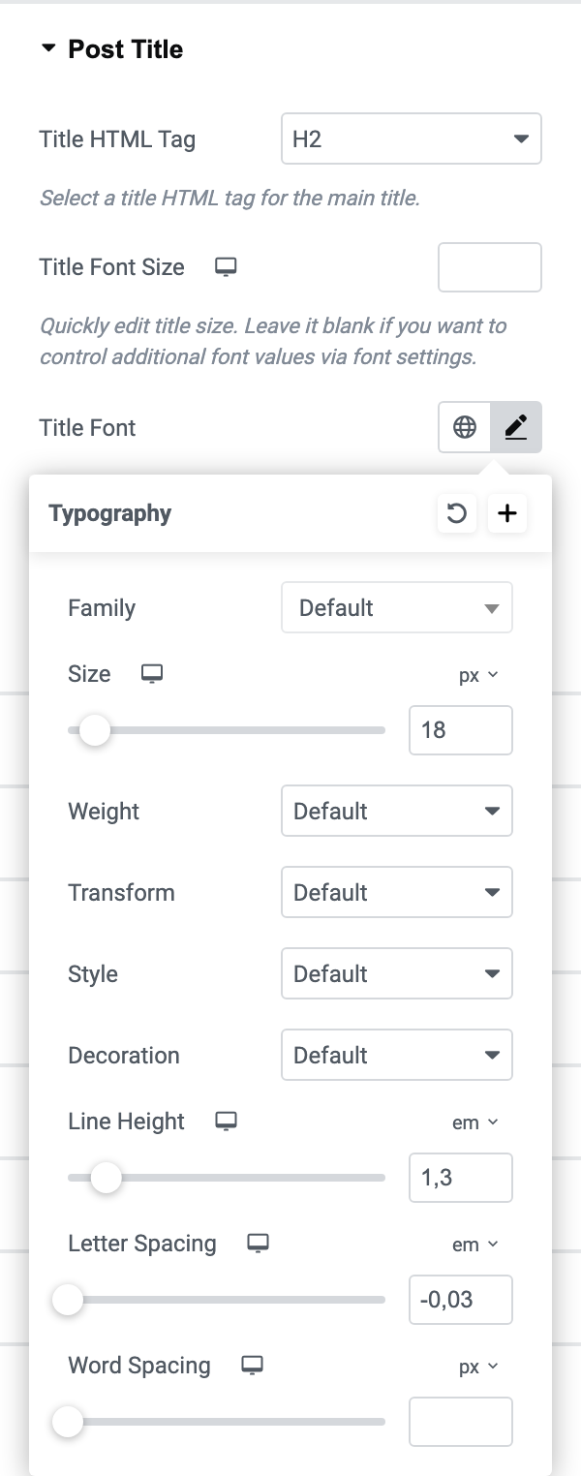
Task: Open responsive device icon for Title Font Size
Action: click(x=226, y=267)
